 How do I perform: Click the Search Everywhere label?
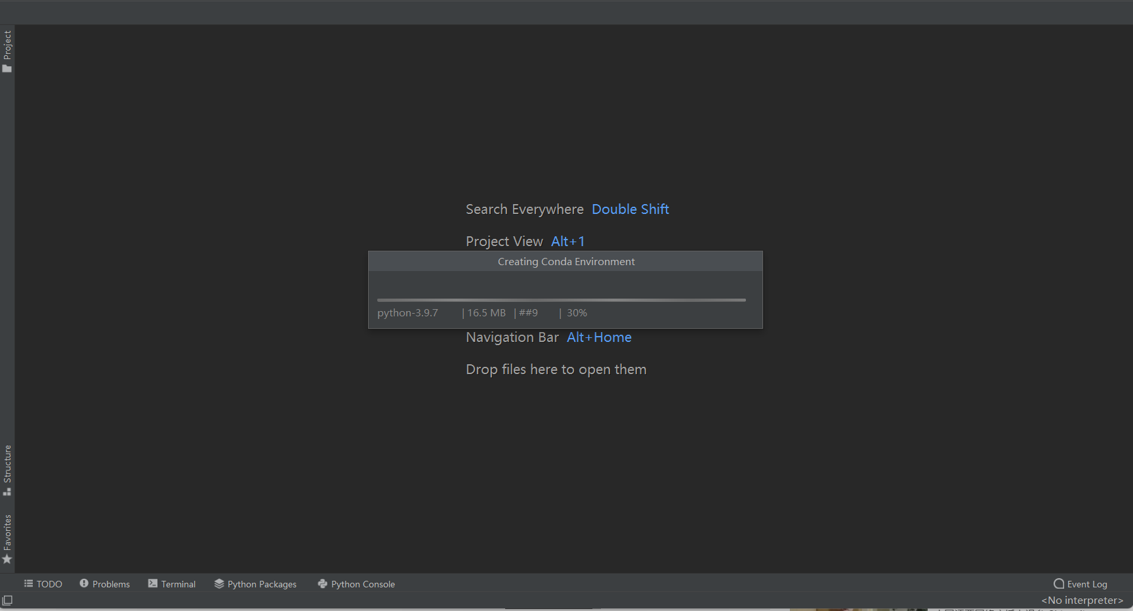click(525, 209)
